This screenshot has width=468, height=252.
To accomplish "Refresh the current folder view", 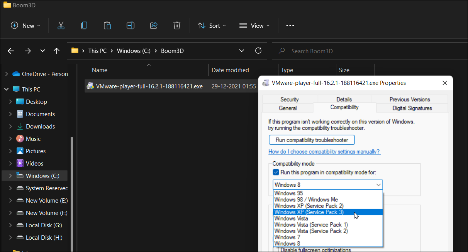I will point(258,51).
